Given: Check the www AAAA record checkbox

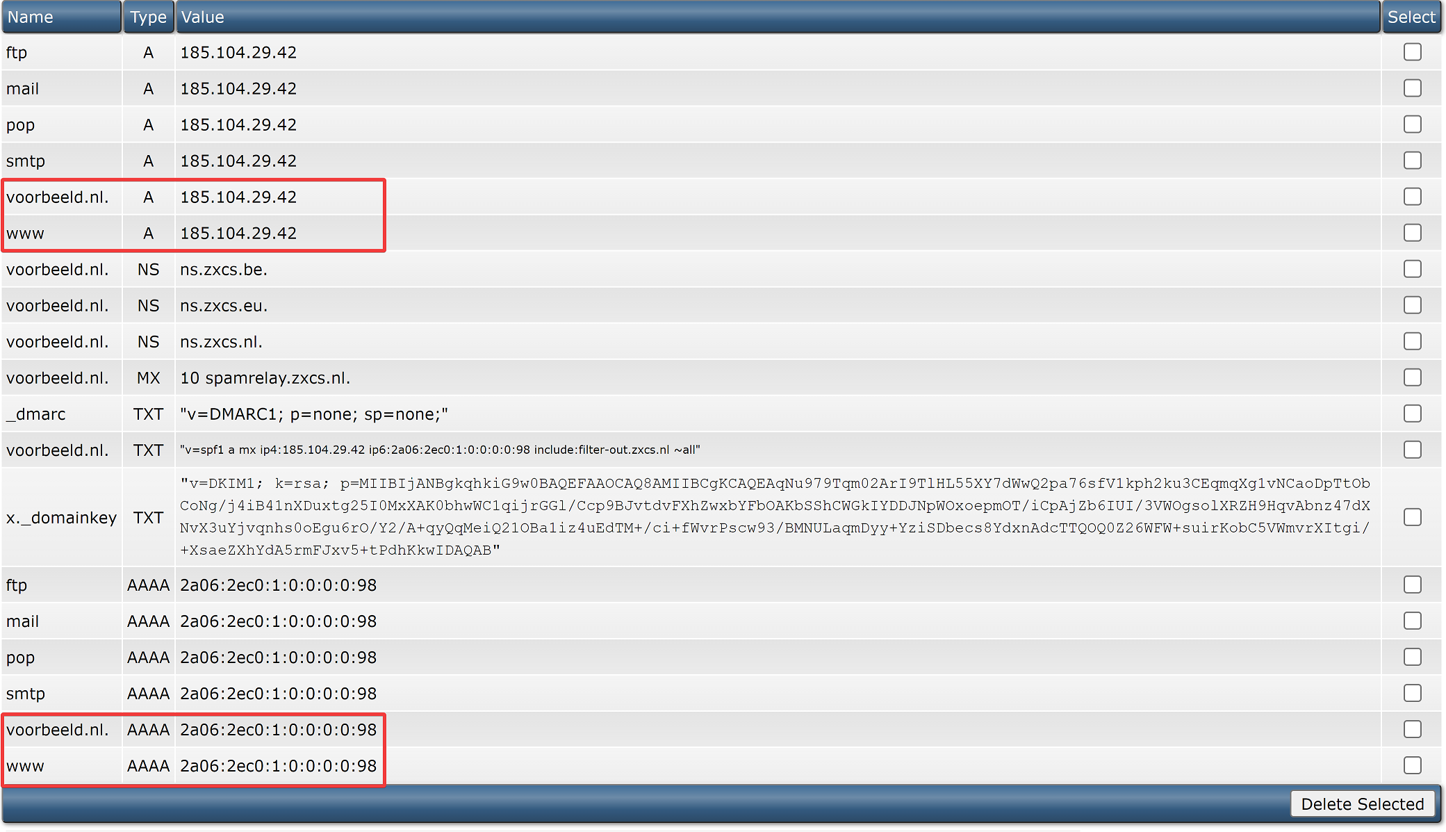Looking at the screenshot, I should point(1412,765).
